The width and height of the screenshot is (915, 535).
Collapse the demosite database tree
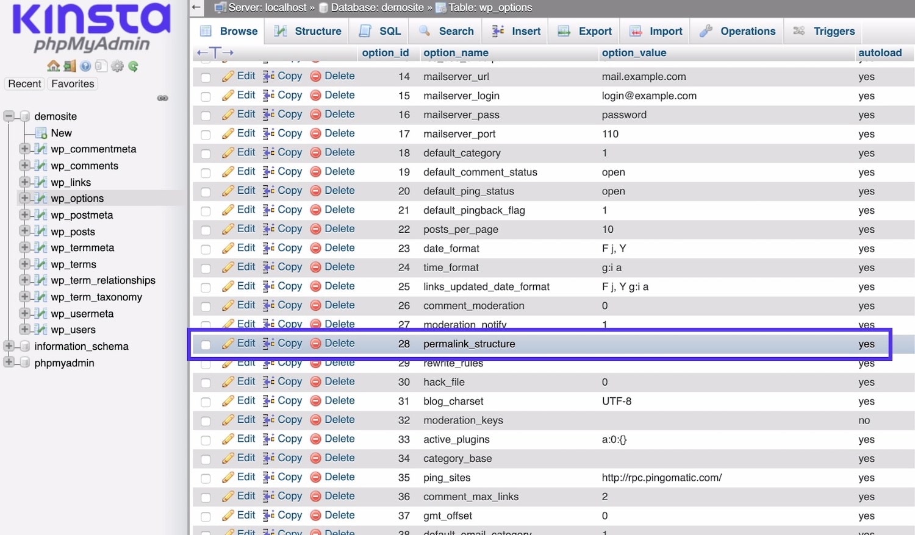point(9,116)
